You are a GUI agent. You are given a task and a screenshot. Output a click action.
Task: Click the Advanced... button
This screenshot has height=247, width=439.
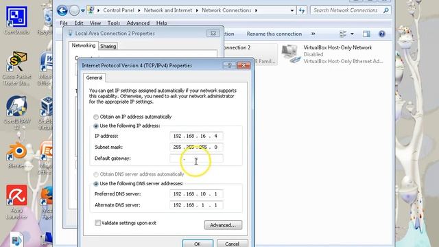tap(223, 225)
